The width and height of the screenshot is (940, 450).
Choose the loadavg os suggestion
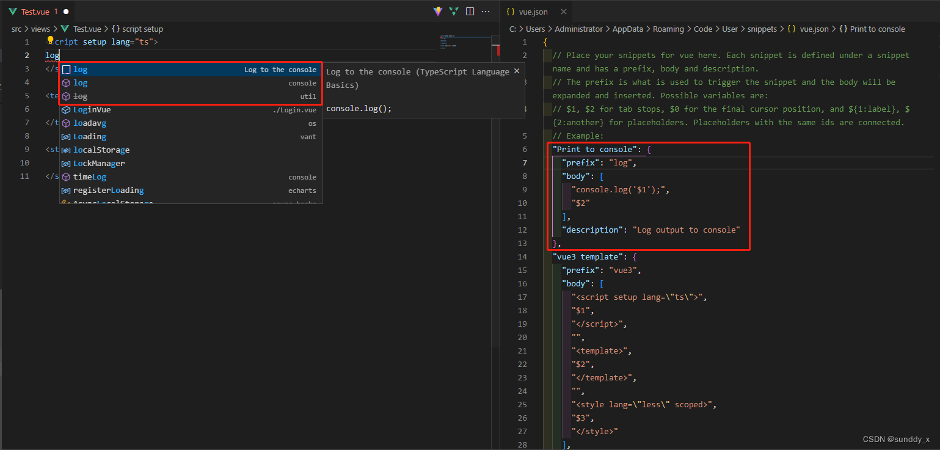tap(191, 123)
